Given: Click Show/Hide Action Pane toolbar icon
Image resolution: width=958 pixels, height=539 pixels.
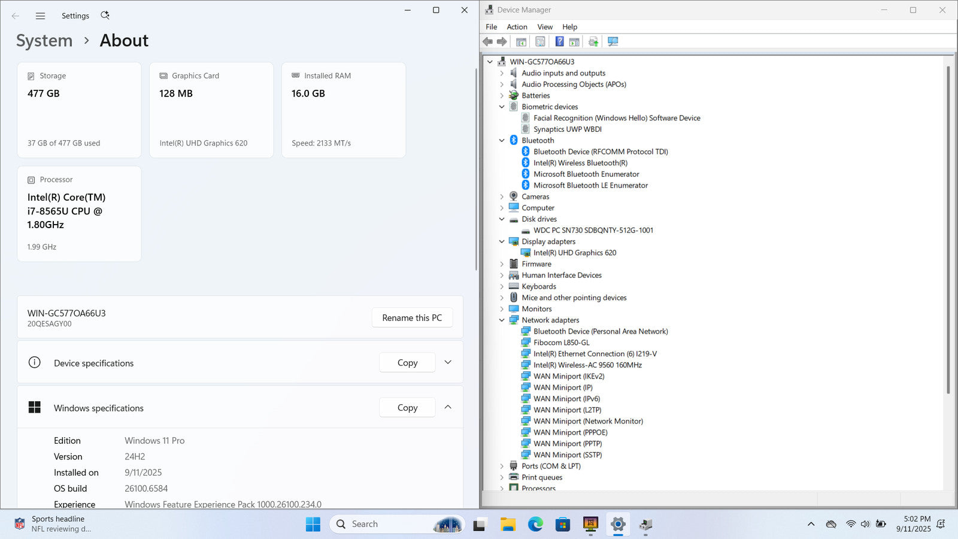Looking at the screenshot, I should [x=574, y=41].
